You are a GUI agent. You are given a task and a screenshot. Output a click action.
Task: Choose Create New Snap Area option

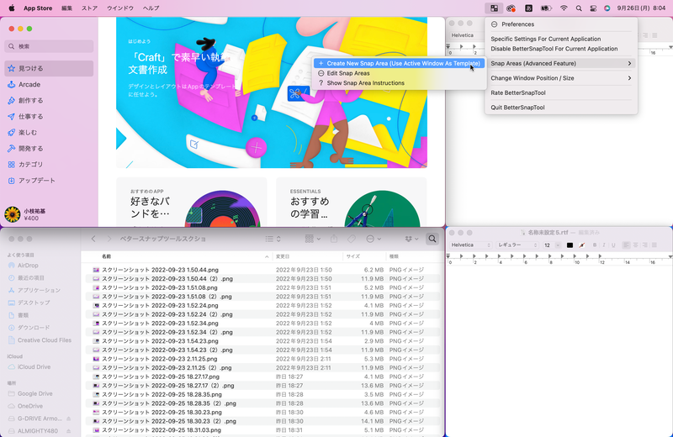pyautogui.click(x=399, y=64)
